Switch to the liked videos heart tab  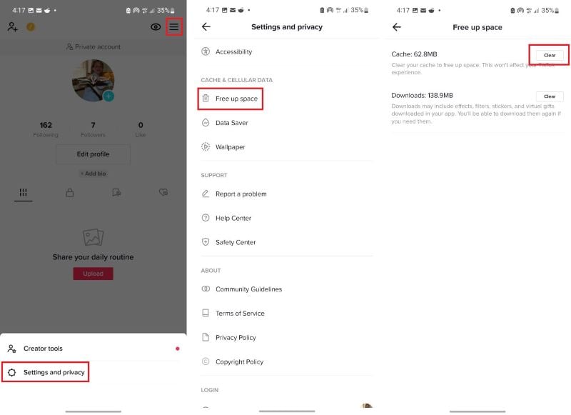pos(163,192)
